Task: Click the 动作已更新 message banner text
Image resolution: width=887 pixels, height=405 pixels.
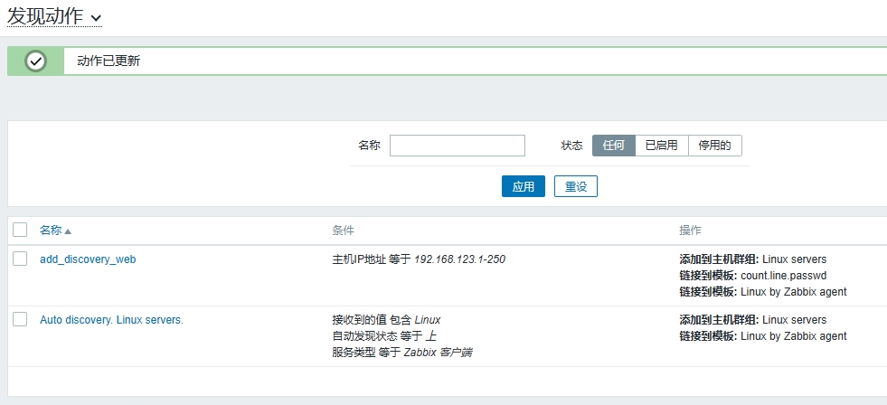Action: click(109, 61)
